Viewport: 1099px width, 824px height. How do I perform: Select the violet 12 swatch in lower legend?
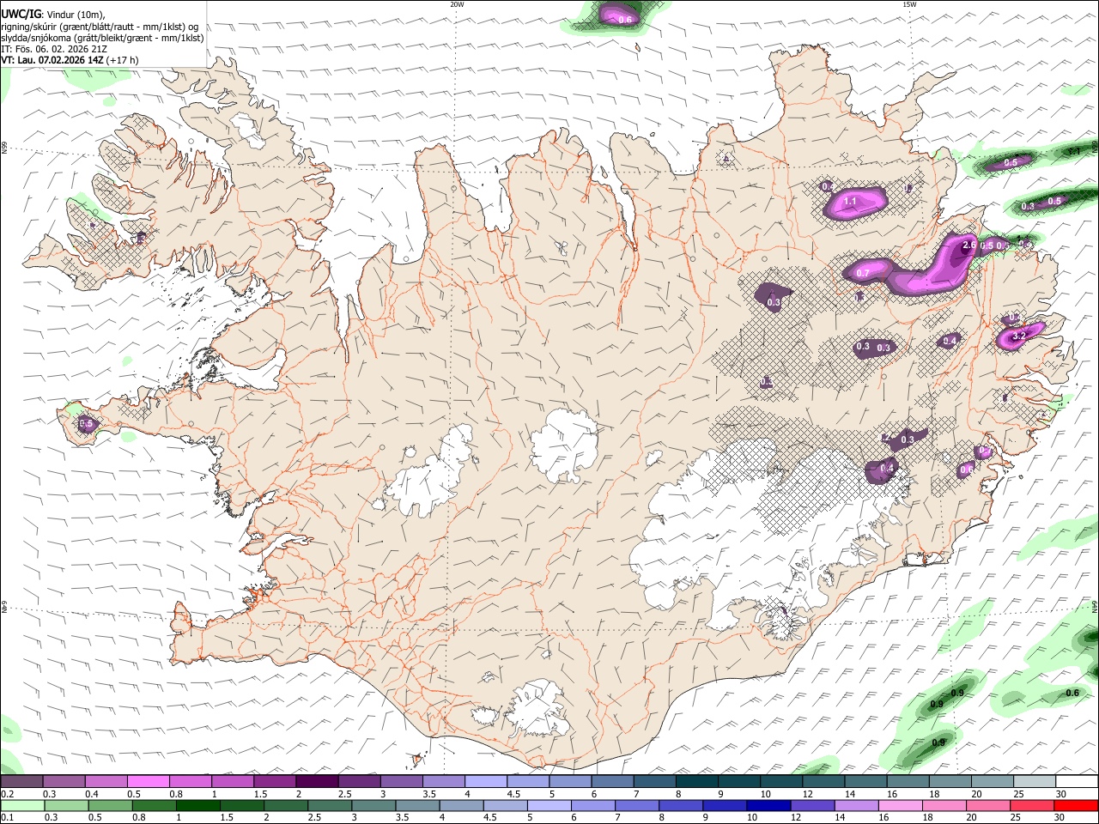tap(812, 805)
